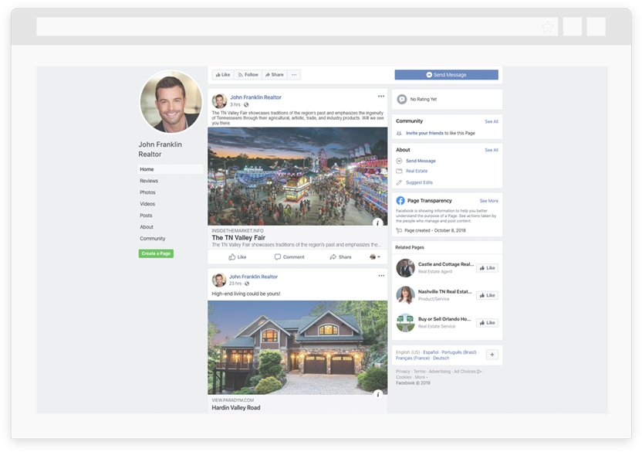Open Community in the page sidebar

[152, 238]
